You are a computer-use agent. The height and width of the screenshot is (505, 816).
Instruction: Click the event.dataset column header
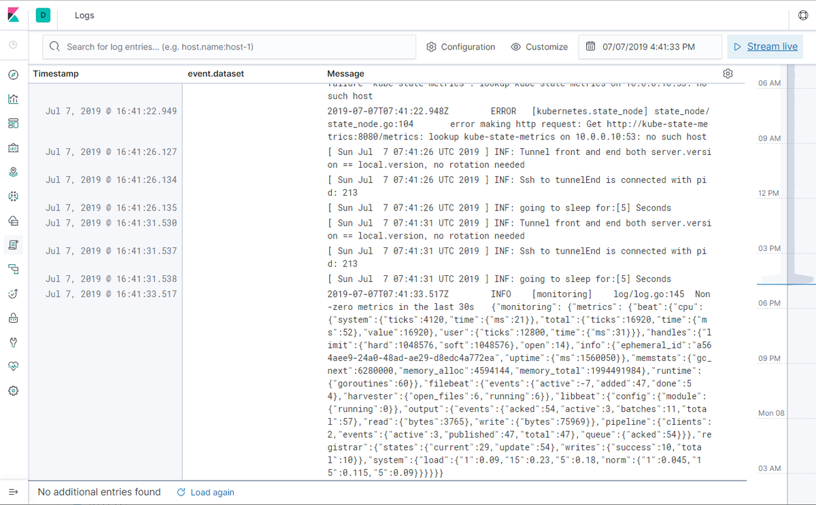coord(216,73)
